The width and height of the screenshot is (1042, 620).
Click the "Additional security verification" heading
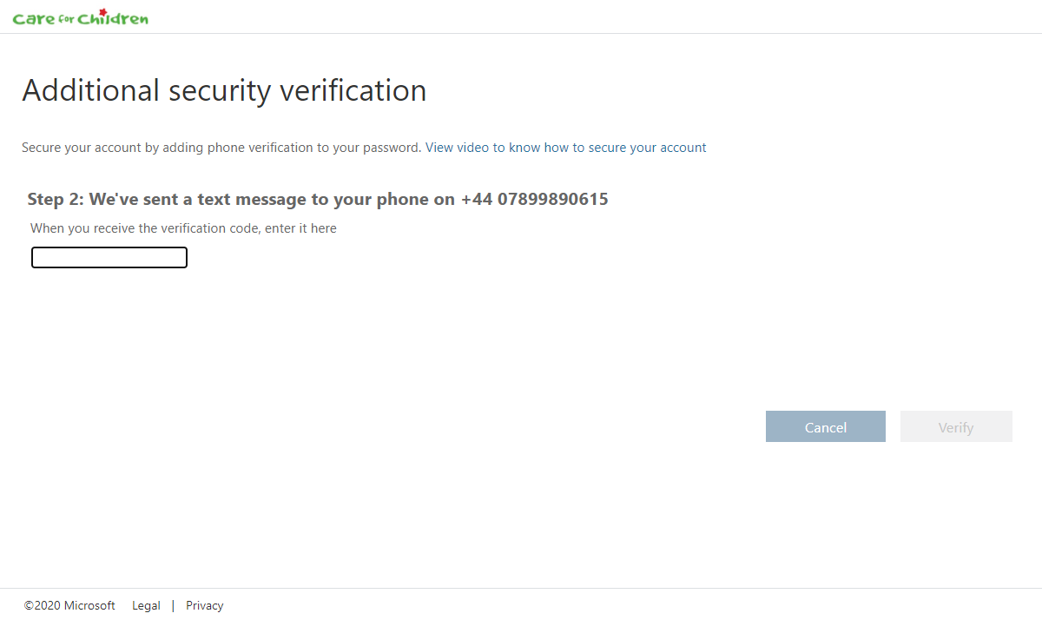click(224, 90)
